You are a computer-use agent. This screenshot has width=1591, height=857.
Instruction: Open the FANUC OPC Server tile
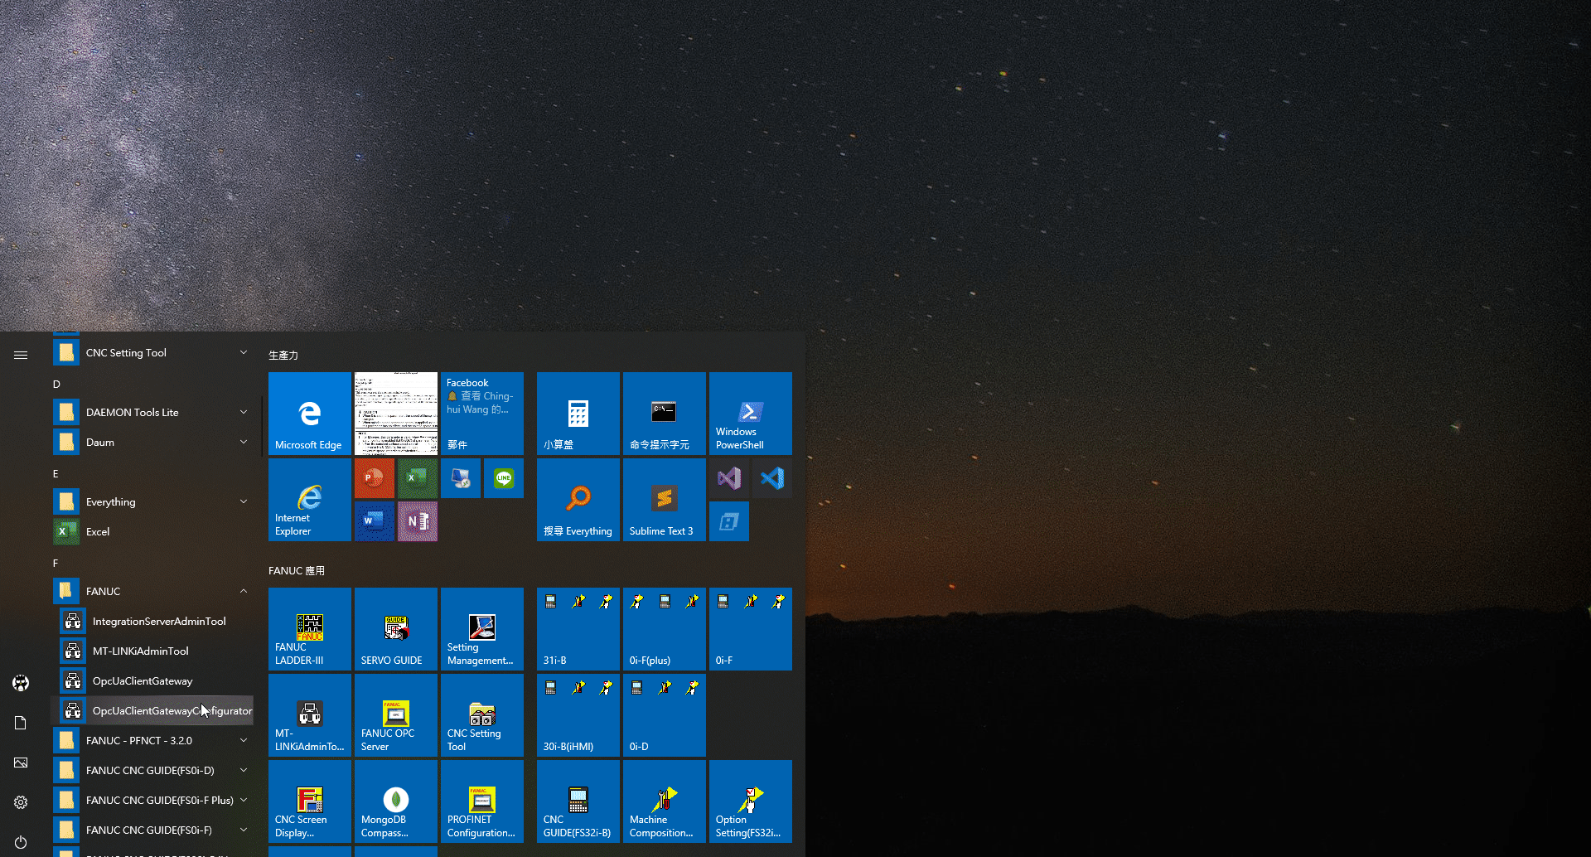tap(395, 714)
